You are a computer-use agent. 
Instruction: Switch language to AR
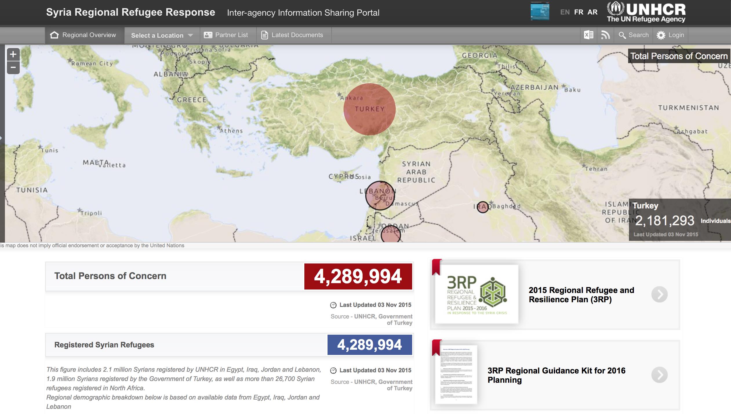pos(592,12)
